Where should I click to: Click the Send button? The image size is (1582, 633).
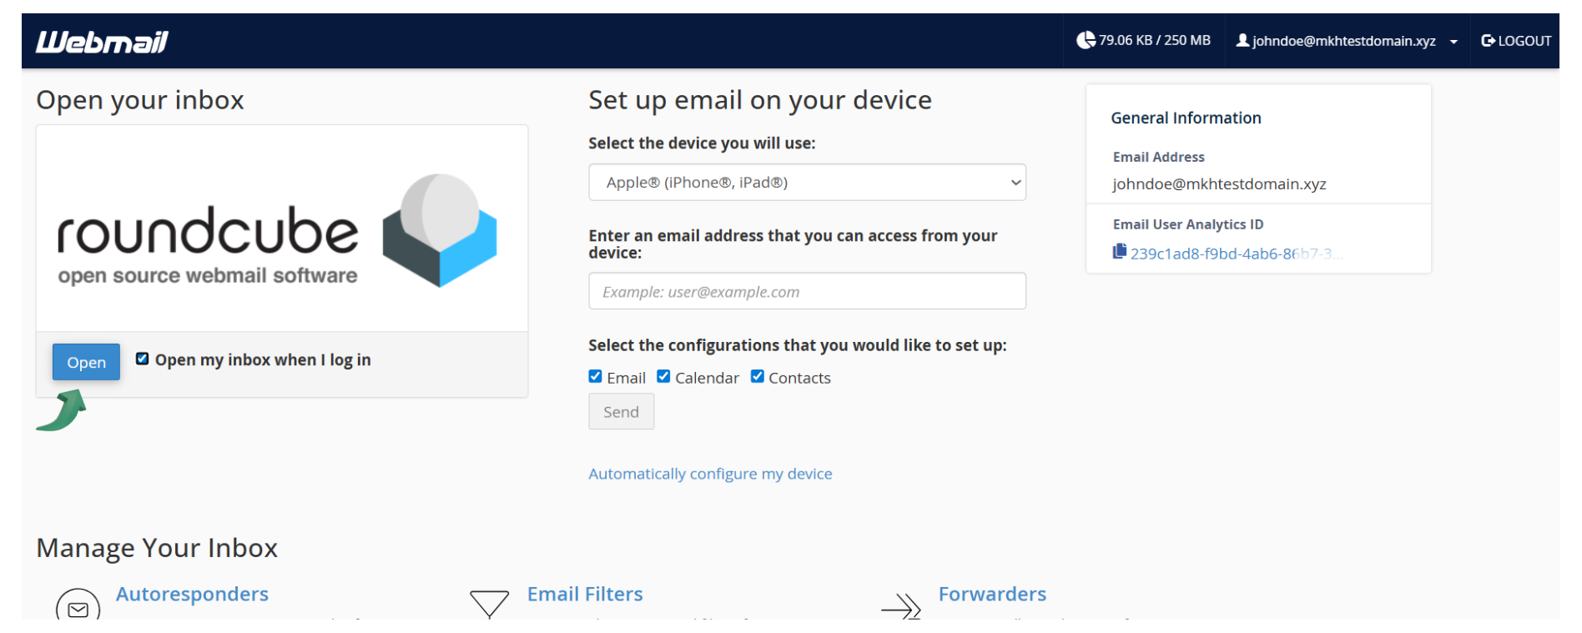pos(621,412)
